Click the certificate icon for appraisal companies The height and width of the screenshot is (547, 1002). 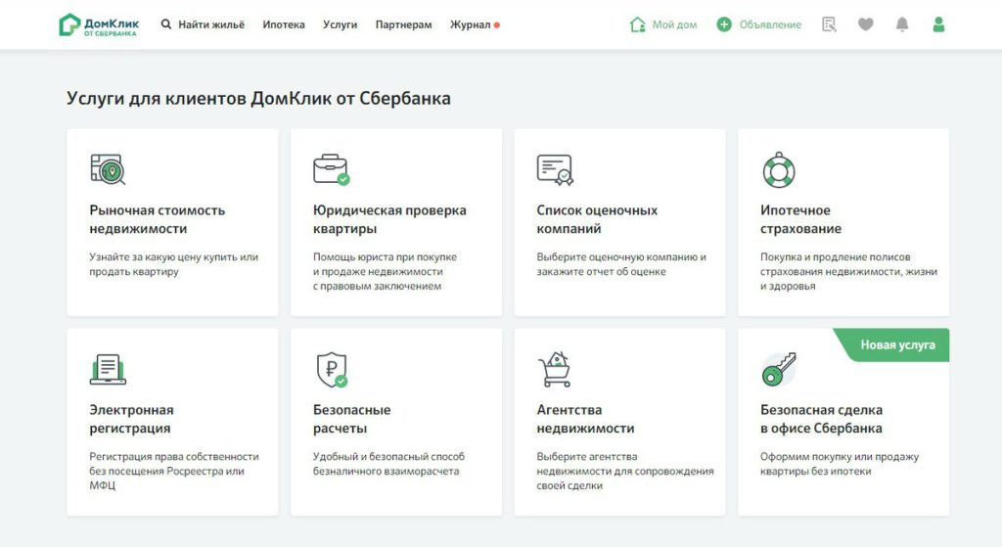[x=554, y=169]
